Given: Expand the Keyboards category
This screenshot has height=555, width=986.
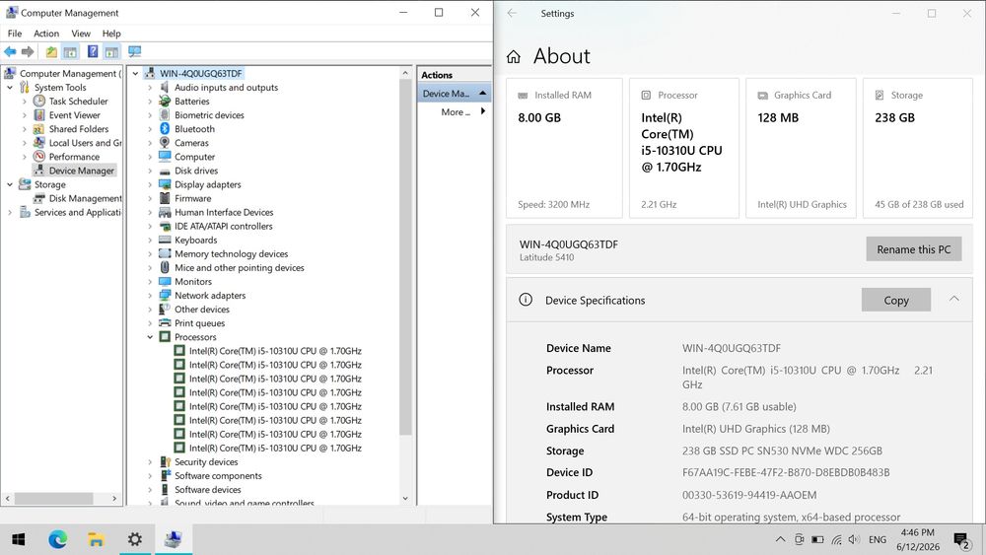Looking at the screenshot, I should point(150,241).
